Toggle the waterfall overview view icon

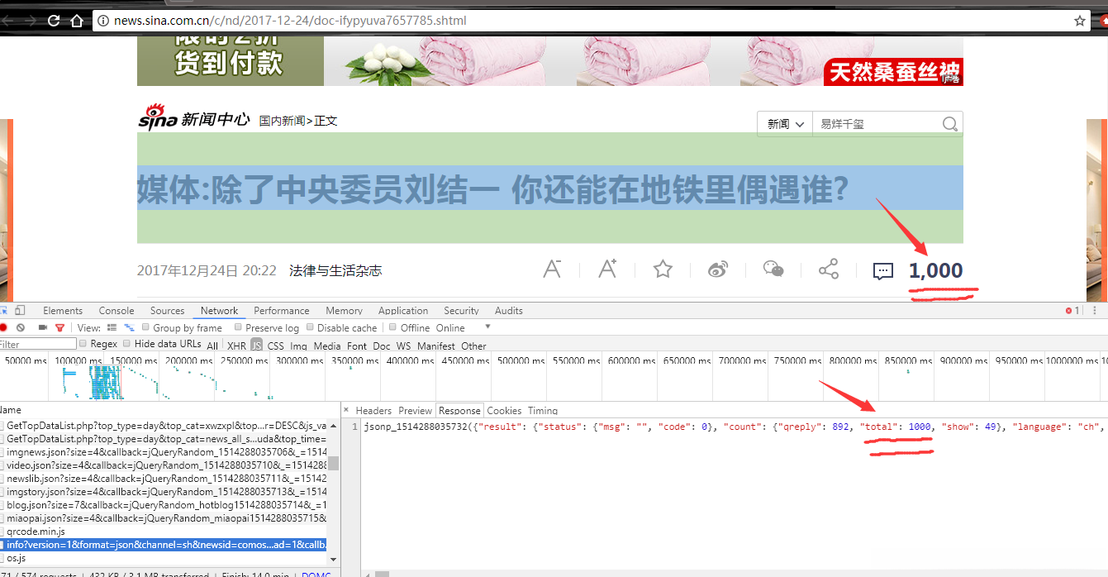(129, 328)
